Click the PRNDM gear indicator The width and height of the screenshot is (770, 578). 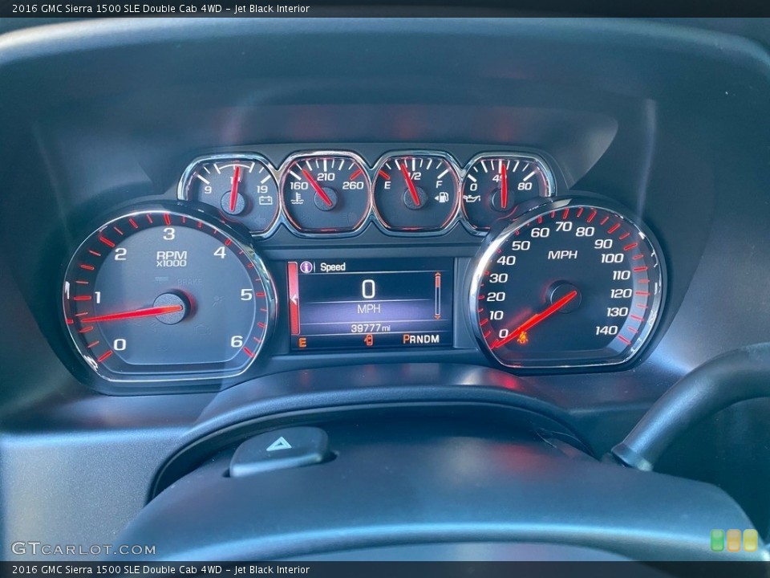pos(421,339)
